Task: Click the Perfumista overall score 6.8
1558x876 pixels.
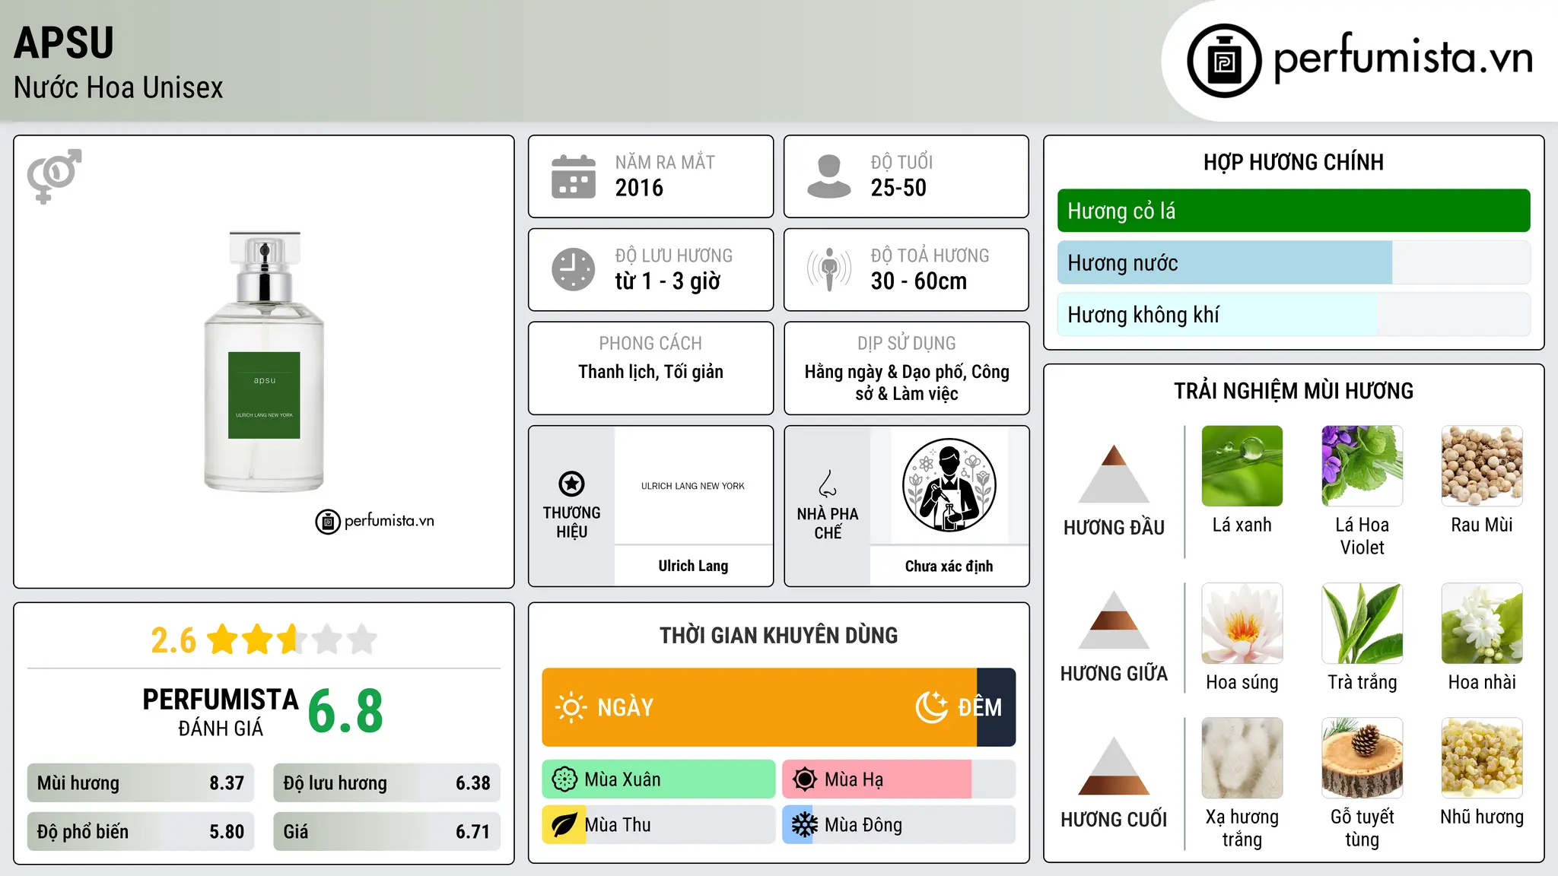Action: (345, 712)
